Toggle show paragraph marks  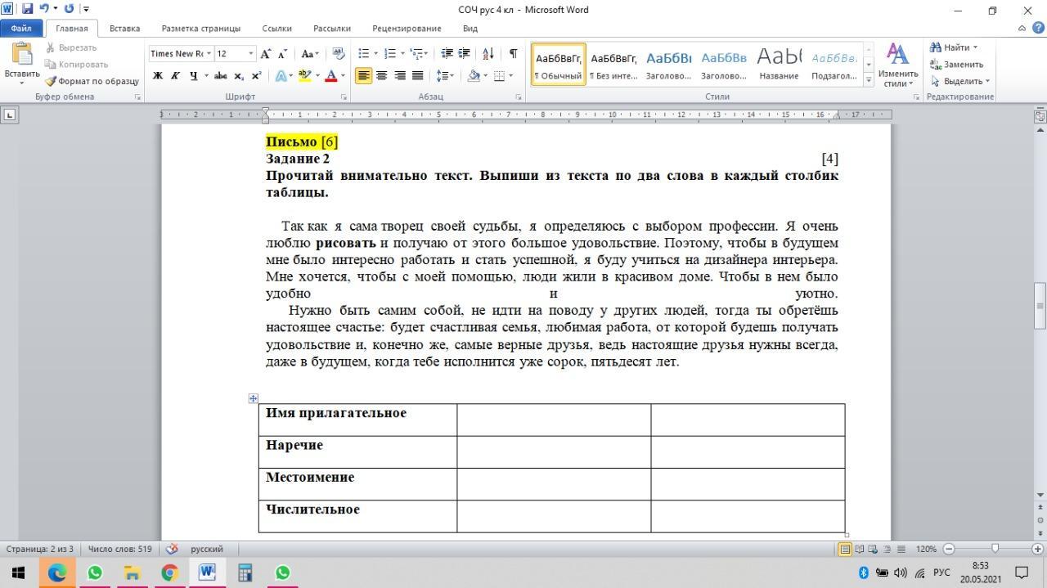513,54
